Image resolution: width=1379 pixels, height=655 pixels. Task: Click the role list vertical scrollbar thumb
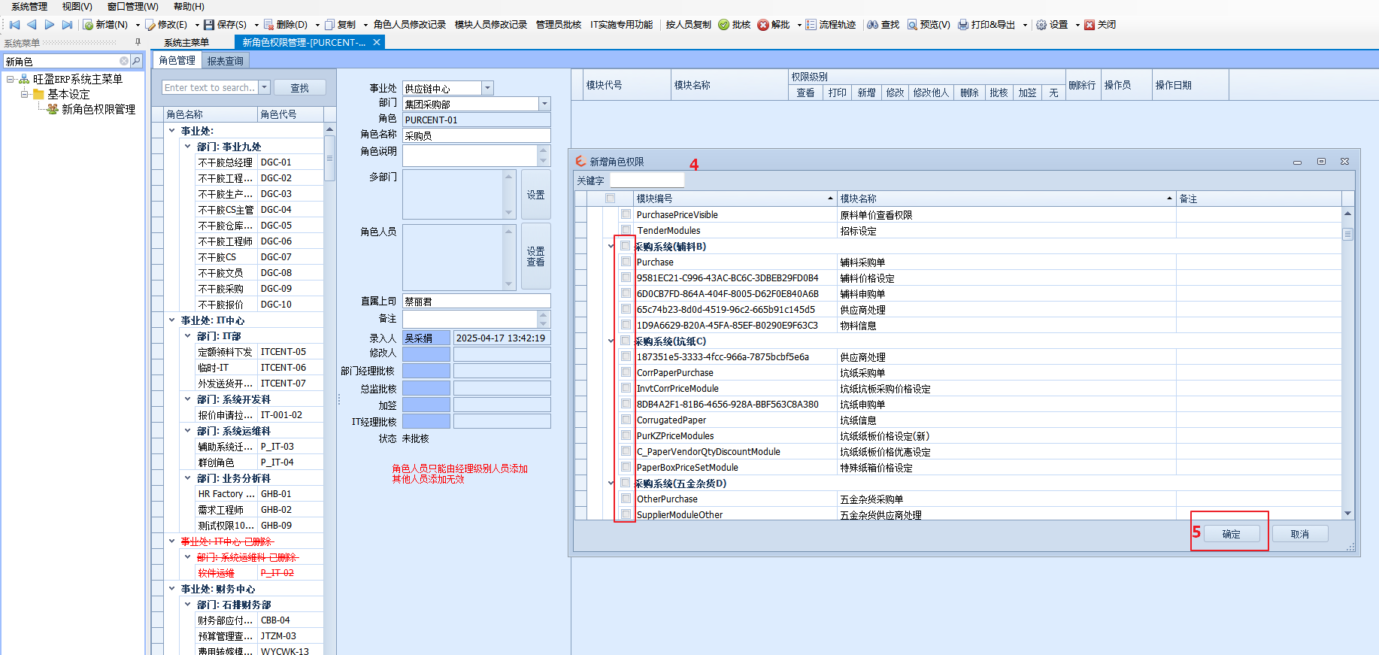329,158
